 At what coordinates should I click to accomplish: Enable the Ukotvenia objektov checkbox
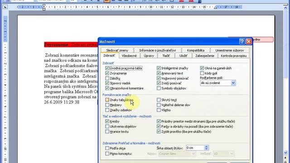[107, 126]
